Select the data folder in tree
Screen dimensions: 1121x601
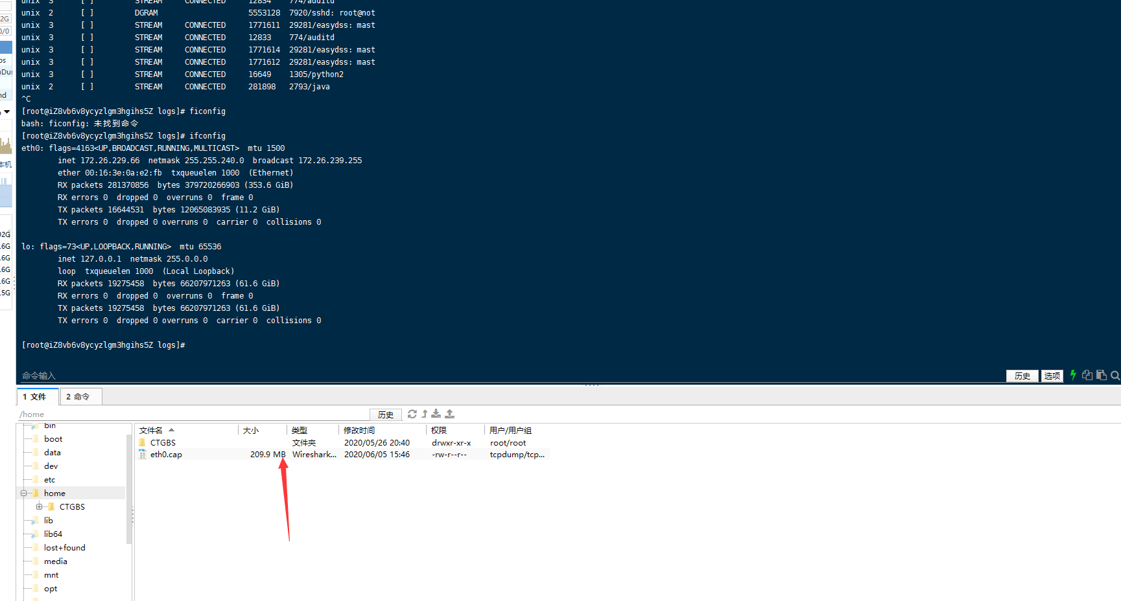pos(53,453)
